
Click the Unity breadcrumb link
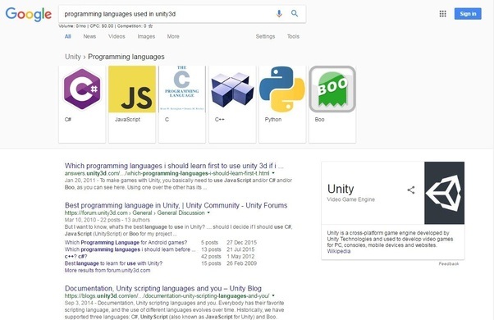click(x=73, y=57)
